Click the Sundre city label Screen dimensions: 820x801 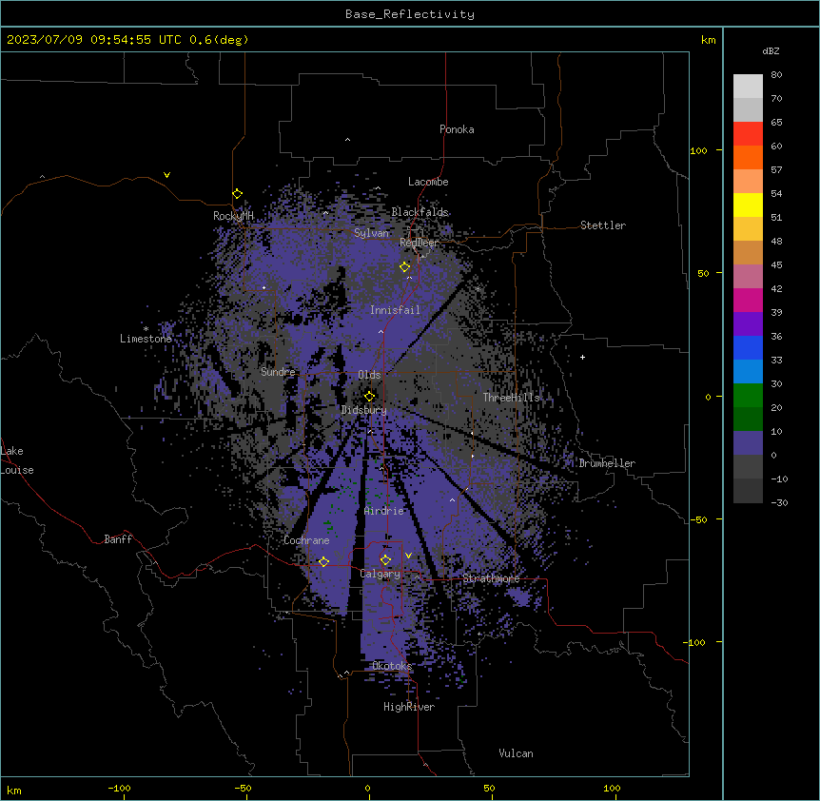[278, 372]
